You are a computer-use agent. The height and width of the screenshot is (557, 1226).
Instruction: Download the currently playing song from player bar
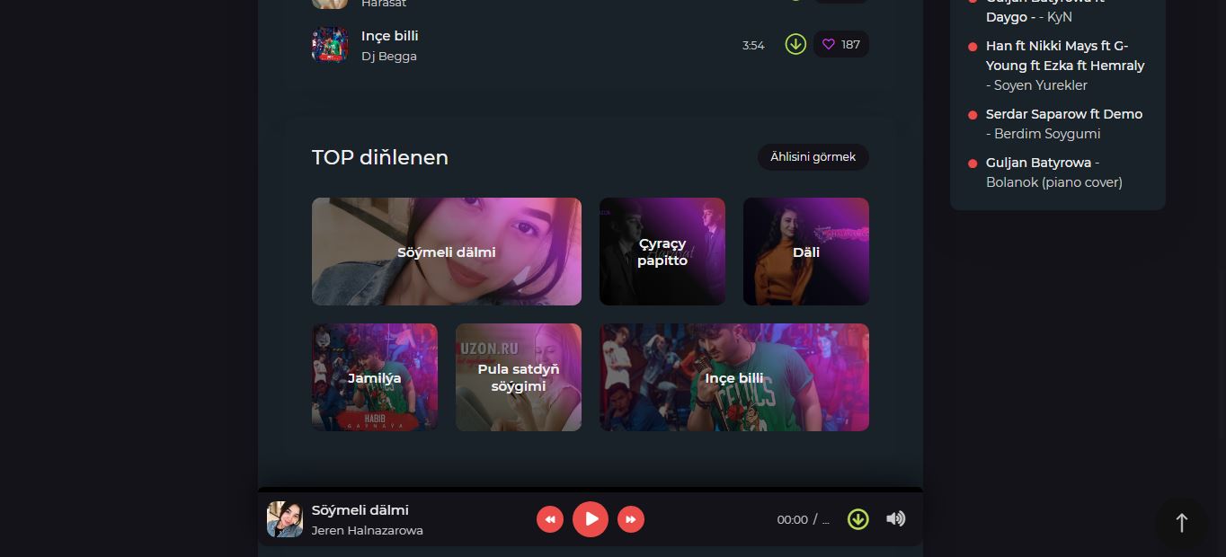858,519
